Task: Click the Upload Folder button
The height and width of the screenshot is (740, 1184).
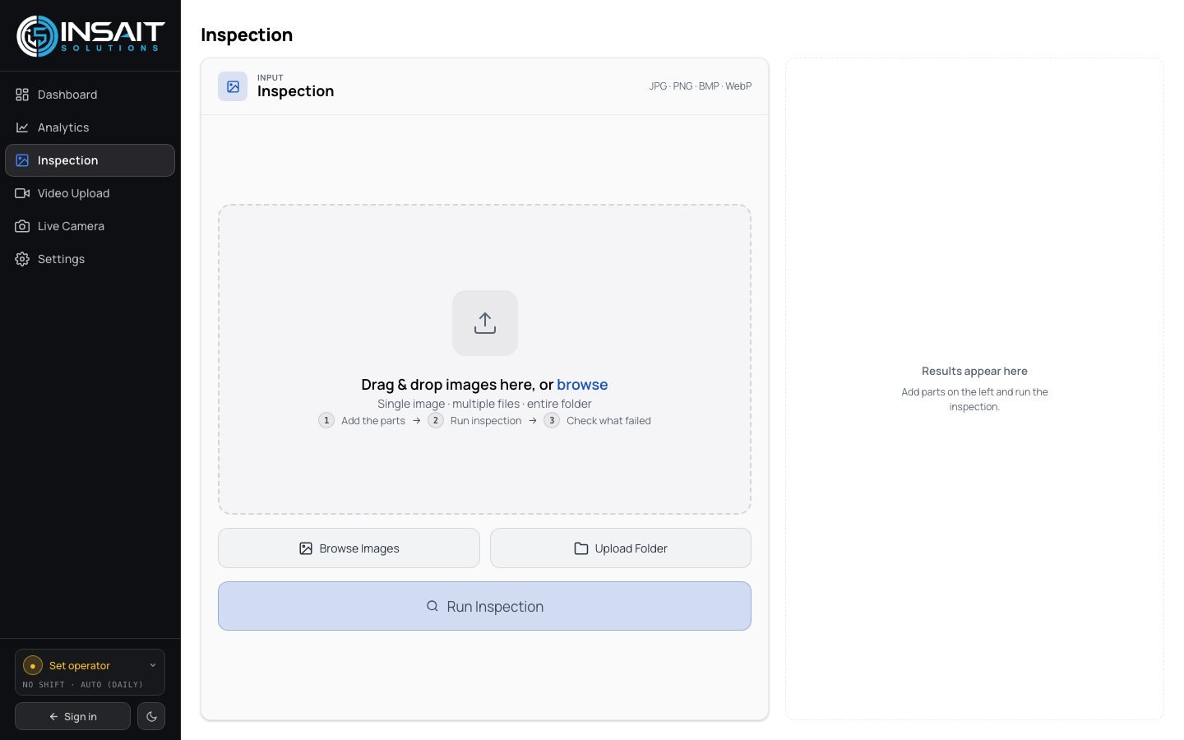Action: pos(621,548)
